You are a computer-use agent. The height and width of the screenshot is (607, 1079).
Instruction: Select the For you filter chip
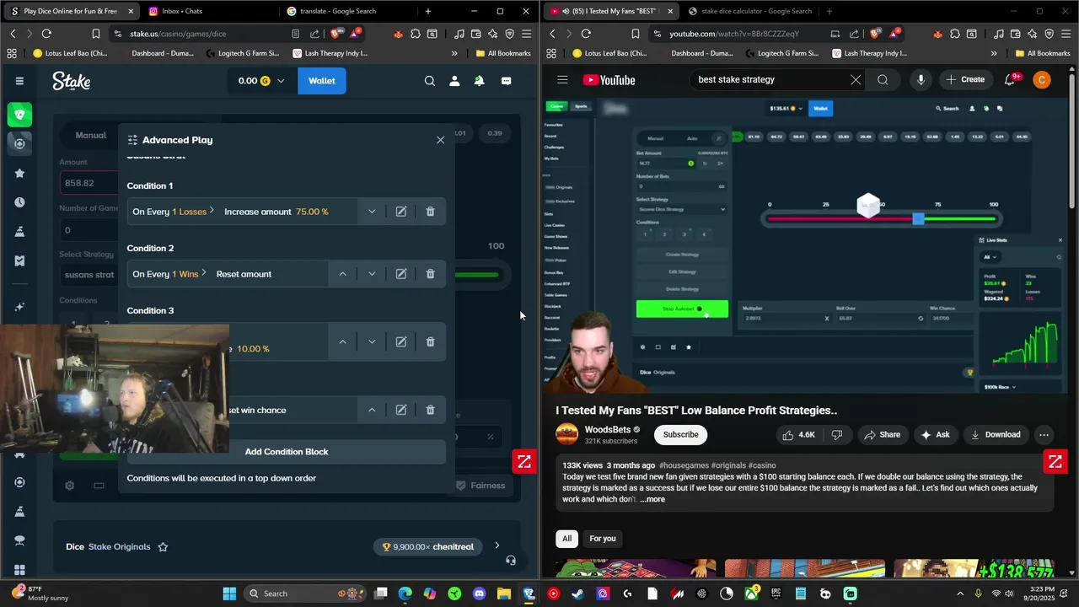[603, 539]
